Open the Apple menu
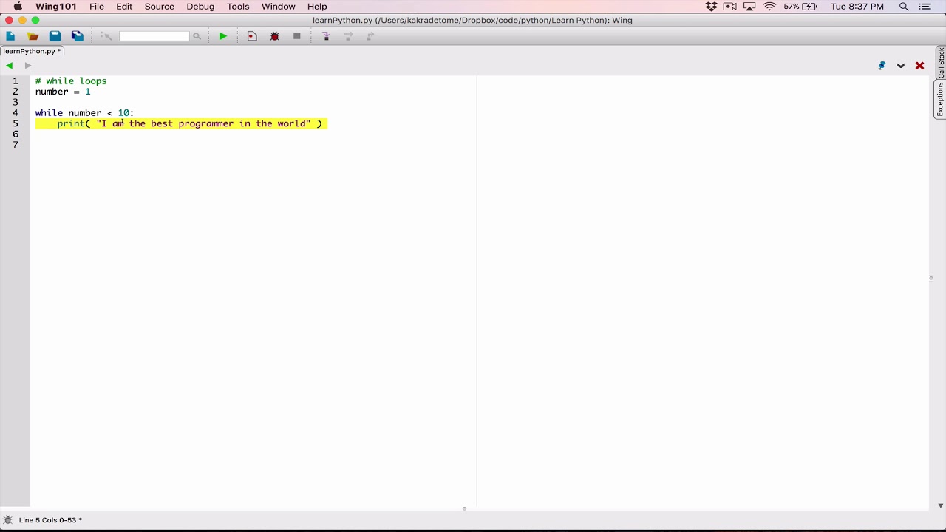The image size is (946, 532). click(18, 7)
